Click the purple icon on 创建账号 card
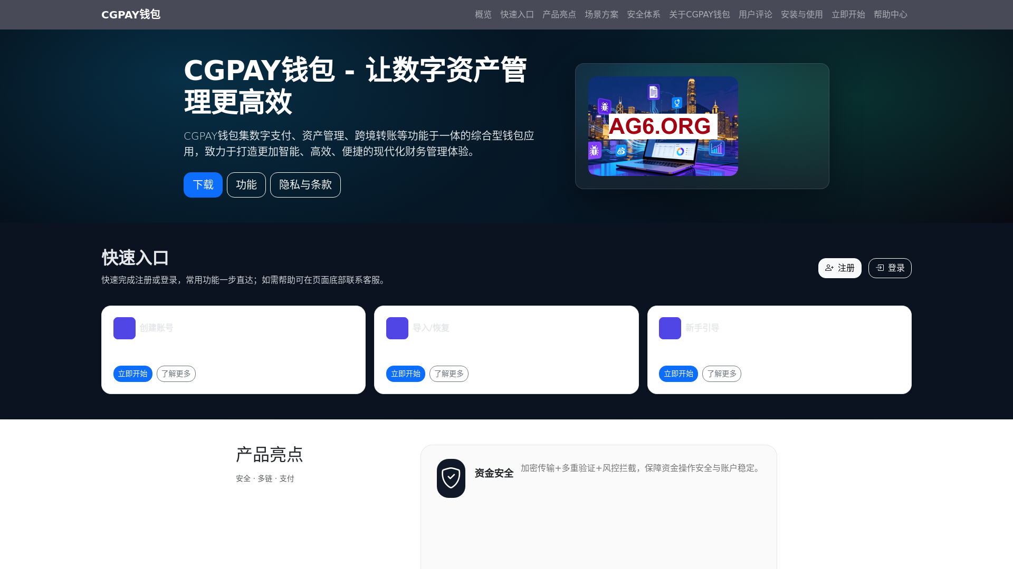 click(x=125, y=328)
